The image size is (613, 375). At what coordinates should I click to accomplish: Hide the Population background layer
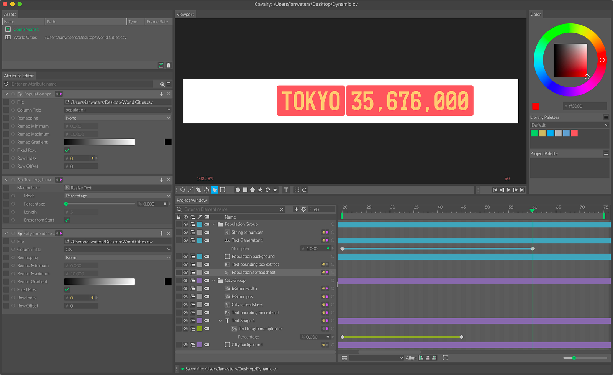click(x=185, y=257)
